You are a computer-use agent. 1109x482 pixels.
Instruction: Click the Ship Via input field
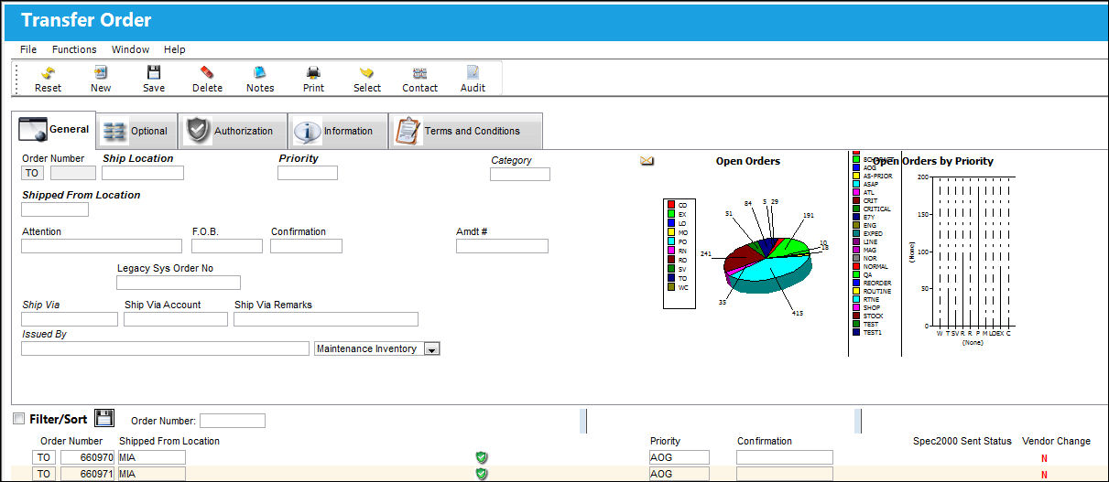70,319
